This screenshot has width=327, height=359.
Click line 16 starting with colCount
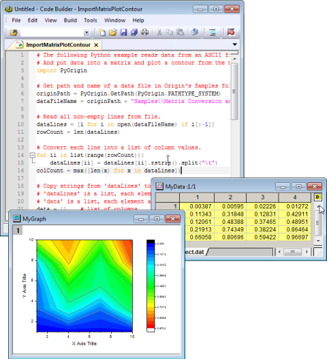(109, 171)
